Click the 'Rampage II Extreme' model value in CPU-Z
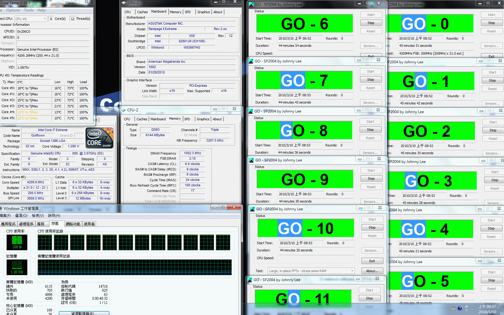 point(175,29)
